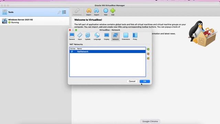Close the VirtualBox Network dialog
The height and width of the screenshot is (124, 220).
coord(70,30)
